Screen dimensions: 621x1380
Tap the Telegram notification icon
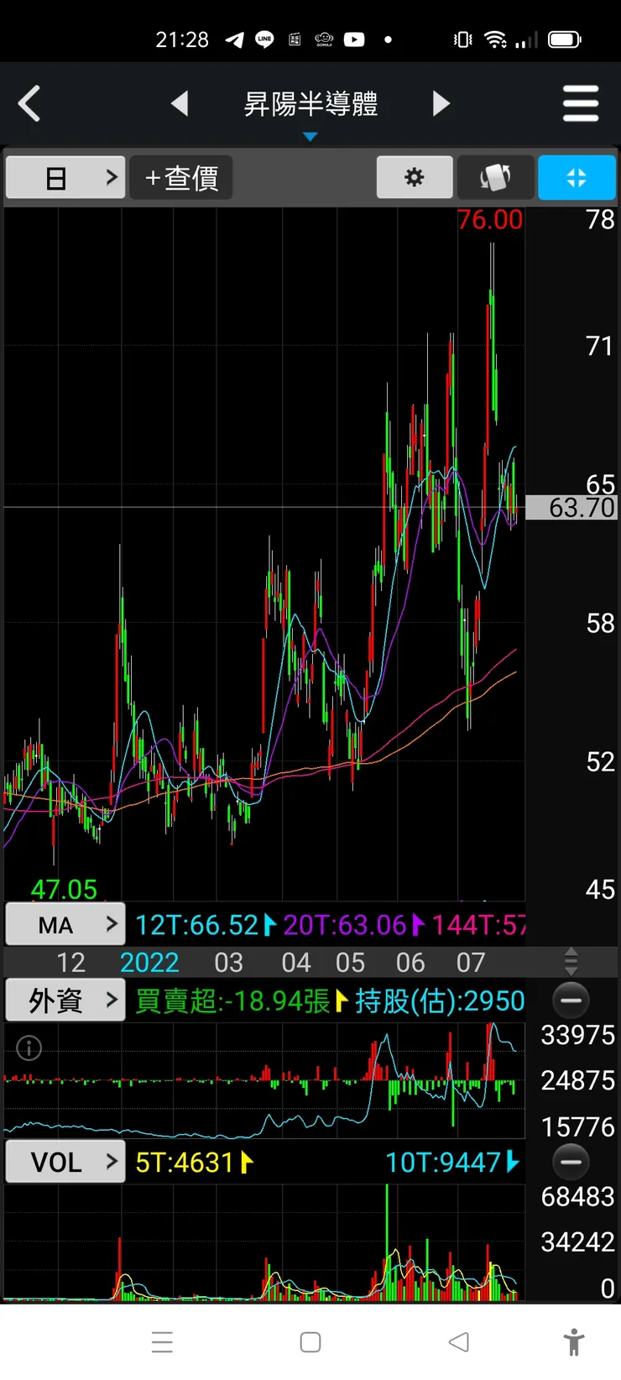click(x=235, y=39)
